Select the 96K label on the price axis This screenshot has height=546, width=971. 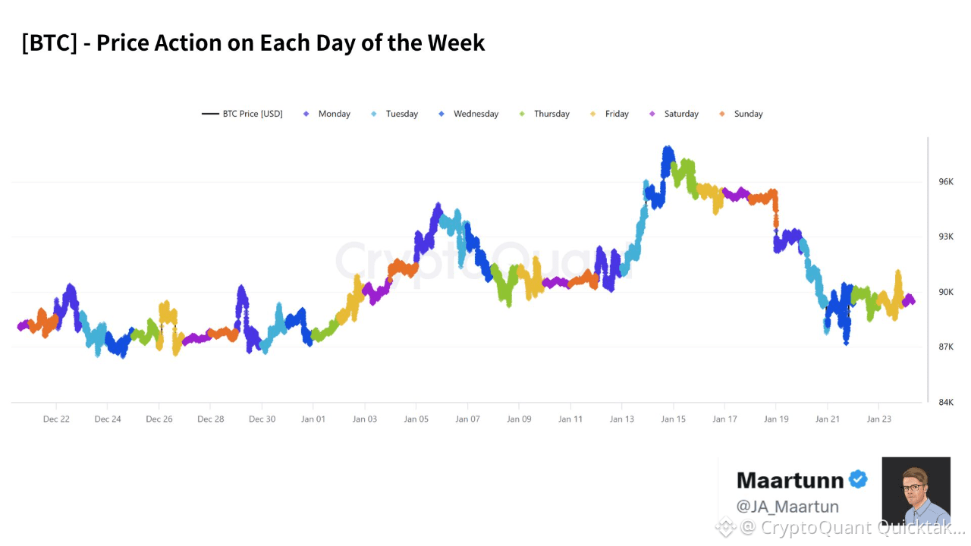tap(946, 182)
